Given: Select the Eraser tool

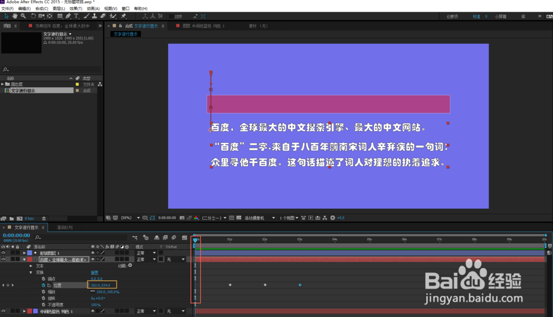Looking at the screenshot, I should tap(103, 16).
